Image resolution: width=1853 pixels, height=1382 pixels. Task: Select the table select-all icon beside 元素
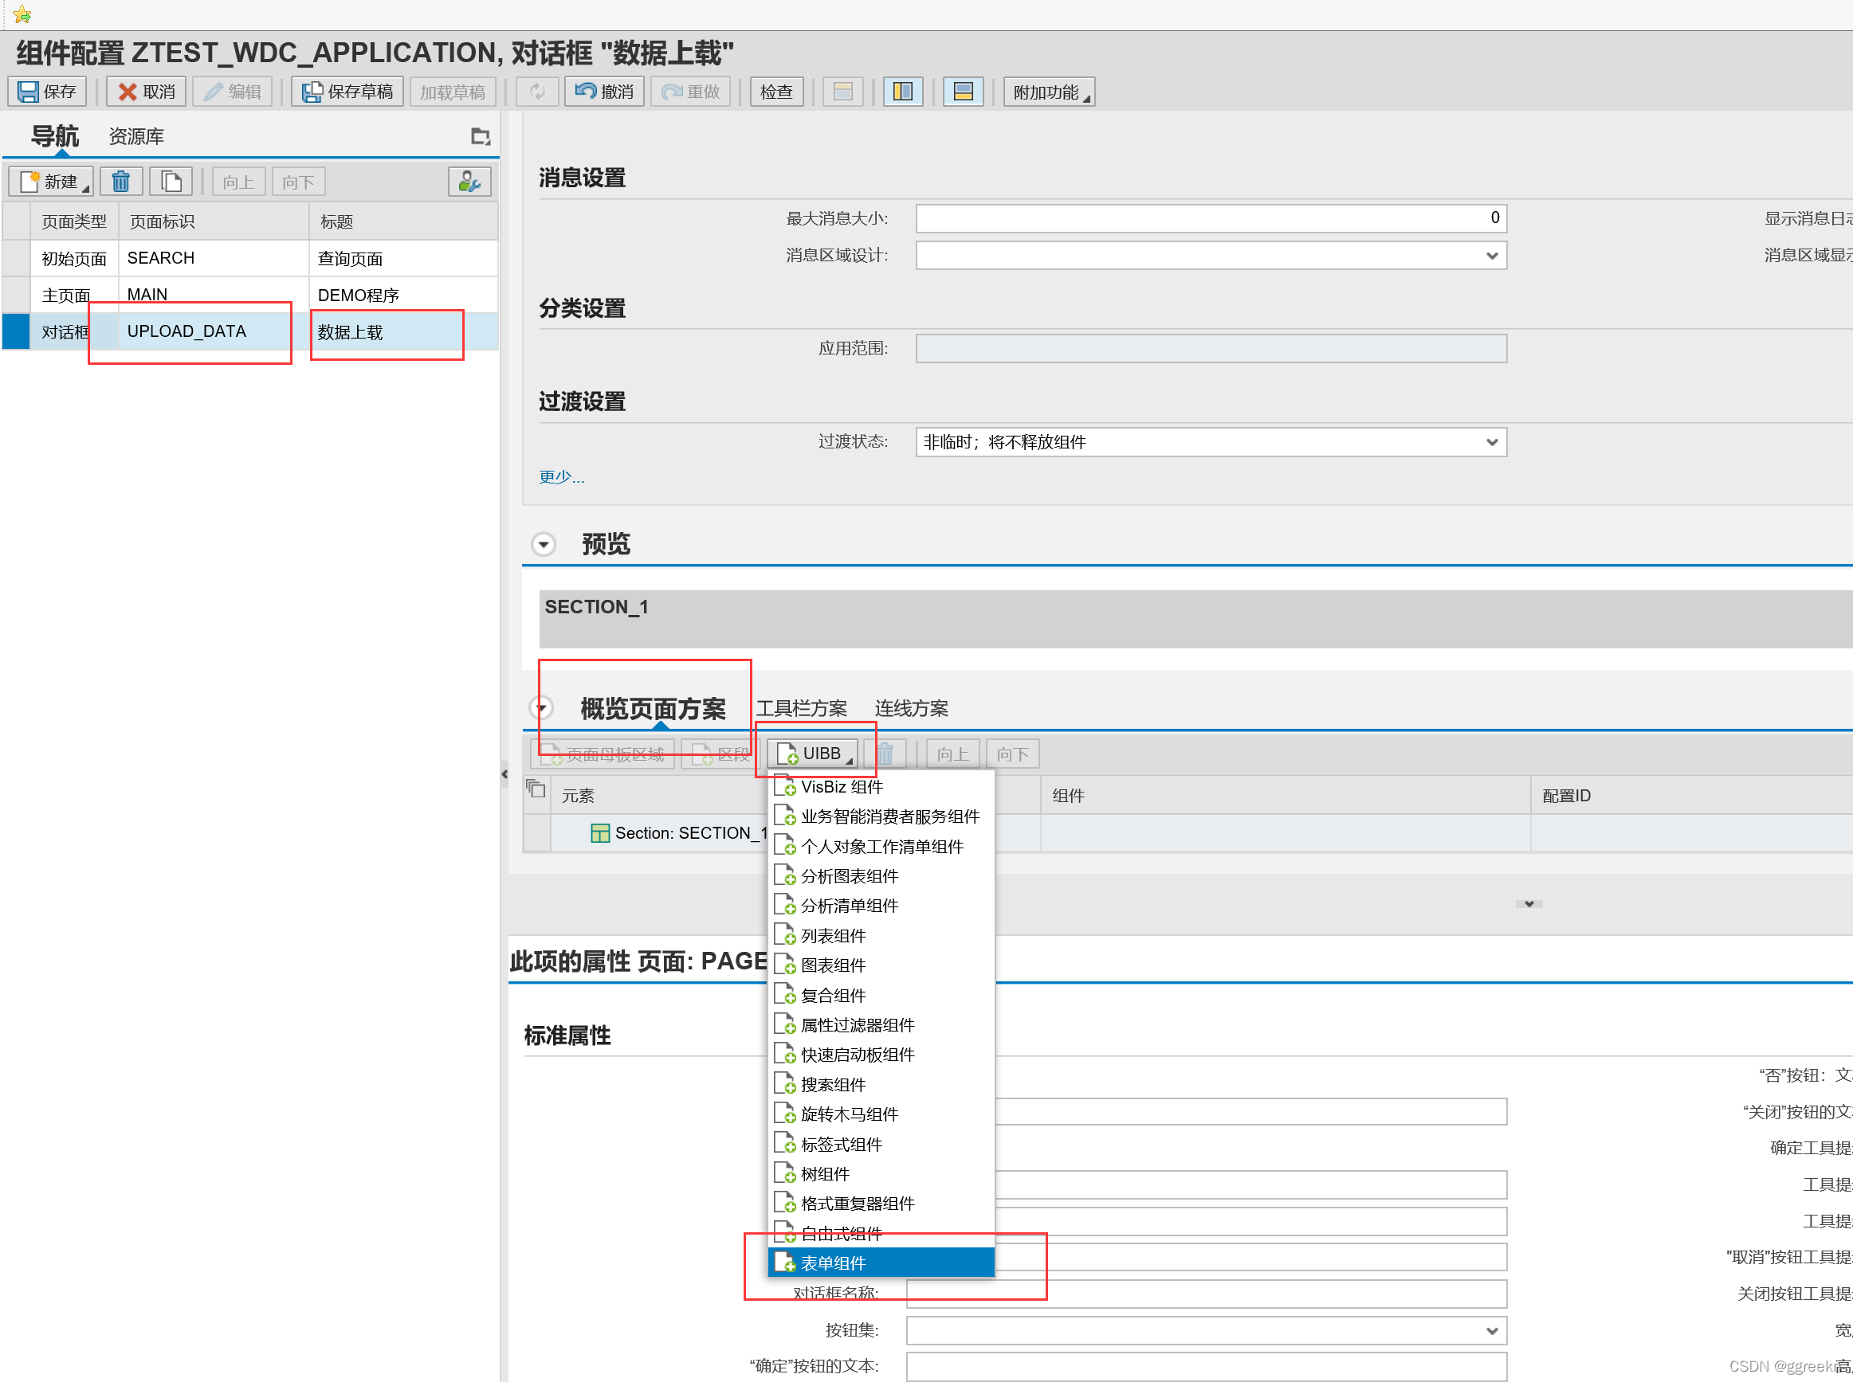pos(536,789)
